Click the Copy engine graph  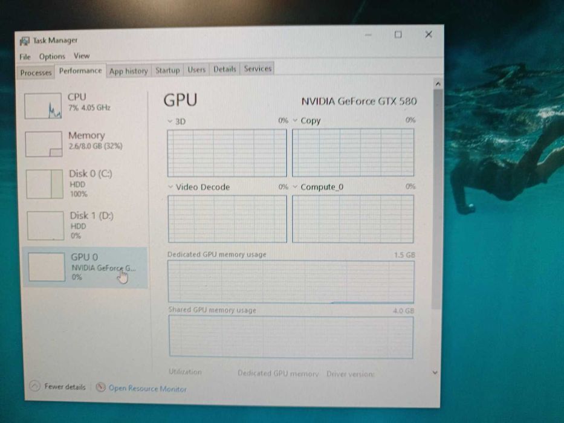(353, 152)
